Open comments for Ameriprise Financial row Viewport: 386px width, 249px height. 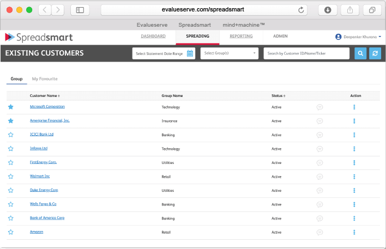click(319, 121)
